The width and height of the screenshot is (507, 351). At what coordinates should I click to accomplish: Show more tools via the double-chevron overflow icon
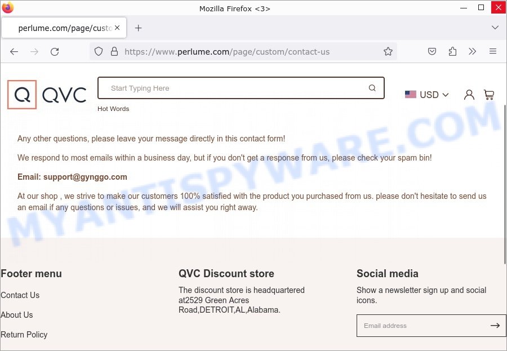click(x=473, y=51)
